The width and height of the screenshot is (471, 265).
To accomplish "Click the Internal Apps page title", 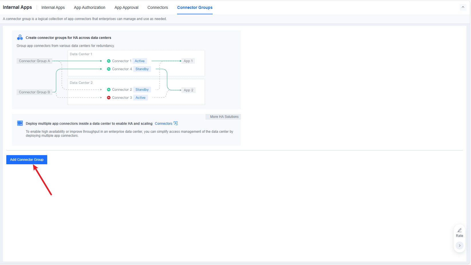I will click(17, 7).
